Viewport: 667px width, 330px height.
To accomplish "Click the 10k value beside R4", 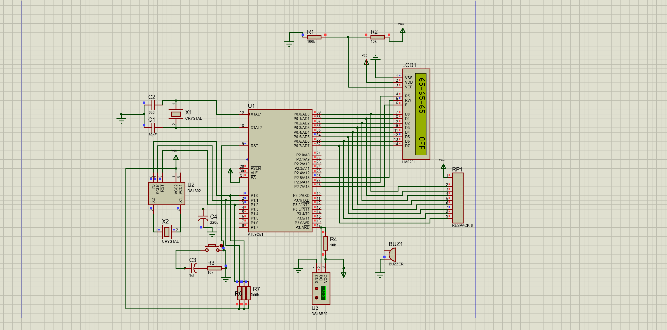I will 333,245.
